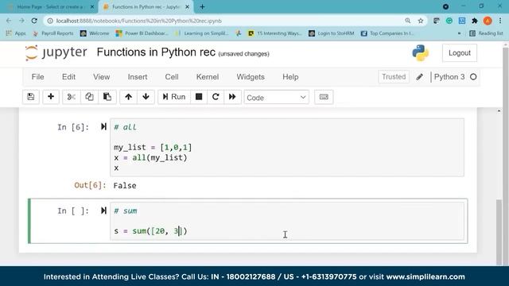509x286 pixels.
Task: Restart kernel and rerun notebook fast-forward icon
Action: 232,97
